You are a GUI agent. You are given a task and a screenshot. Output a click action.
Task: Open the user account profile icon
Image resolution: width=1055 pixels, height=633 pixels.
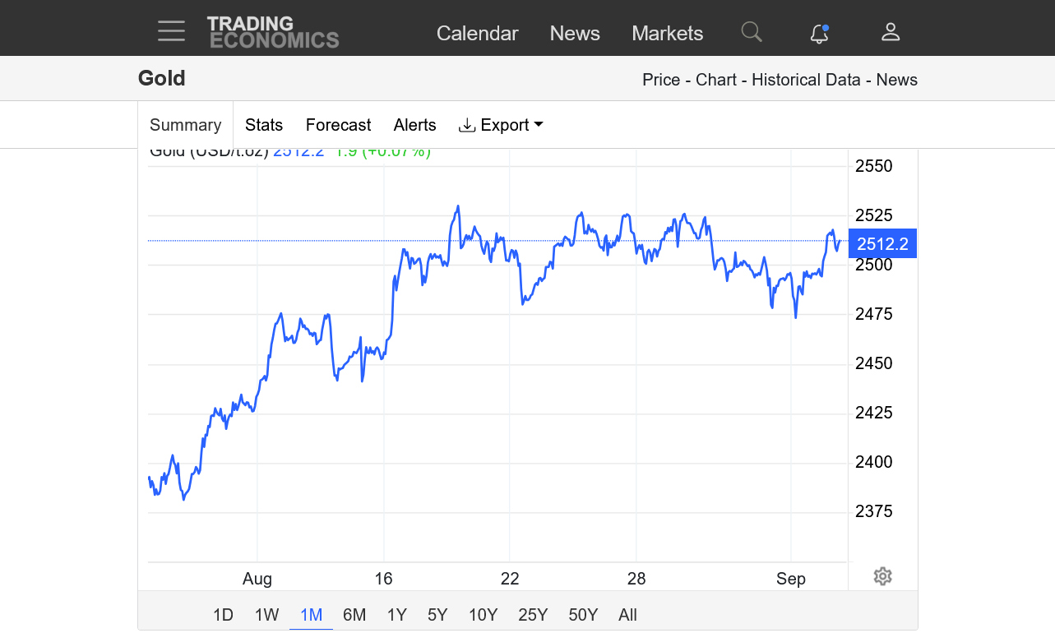coord(891,32)
